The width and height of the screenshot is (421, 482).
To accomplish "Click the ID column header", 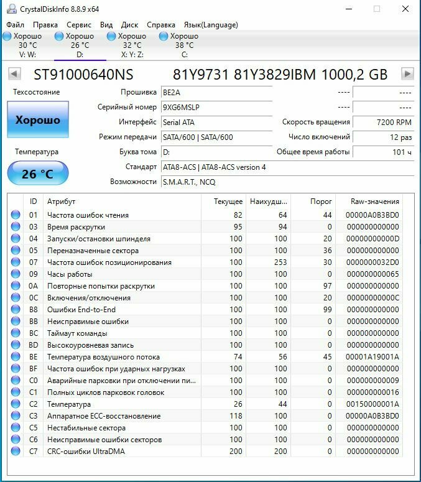I will (x=33, y=202).
